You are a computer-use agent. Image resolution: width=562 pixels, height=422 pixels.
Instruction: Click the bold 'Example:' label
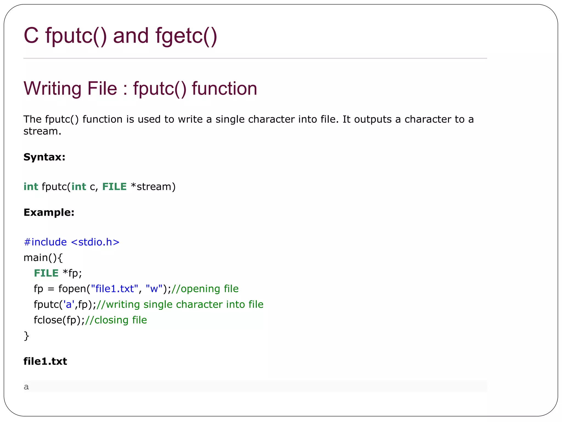tap(49, 212)
